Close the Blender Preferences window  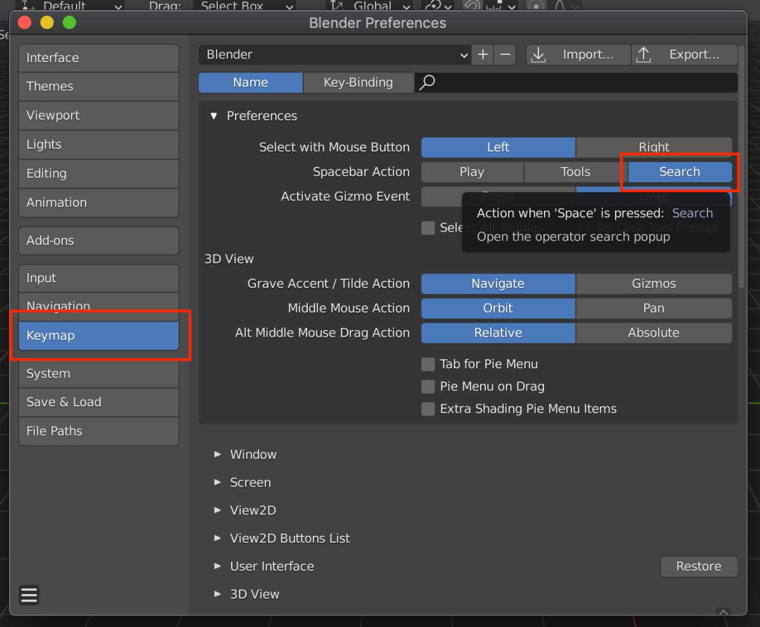pos(25,23)
